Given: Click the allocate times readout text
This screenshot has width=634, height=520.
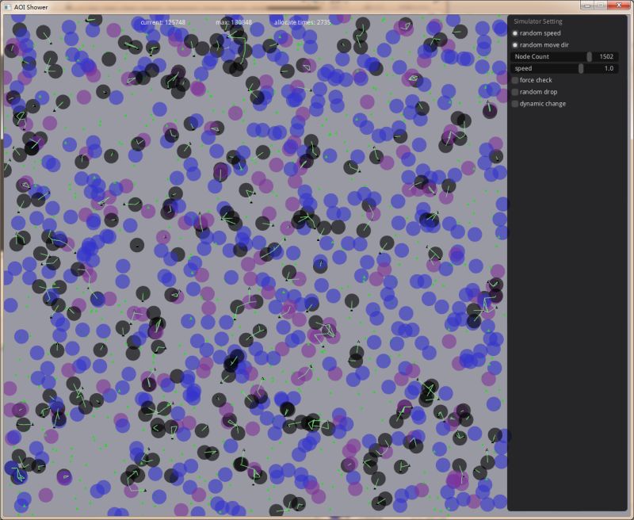Looking at the screenshot, I should point(302,22).
